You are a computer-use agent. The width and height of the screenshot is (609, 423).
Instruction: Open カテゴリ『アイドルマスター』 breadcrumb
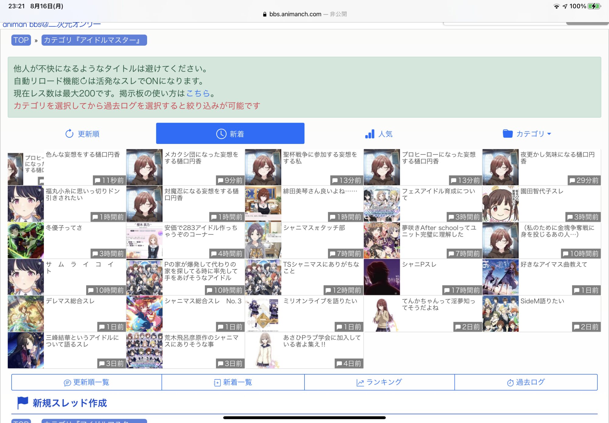(x=94, y=40)
